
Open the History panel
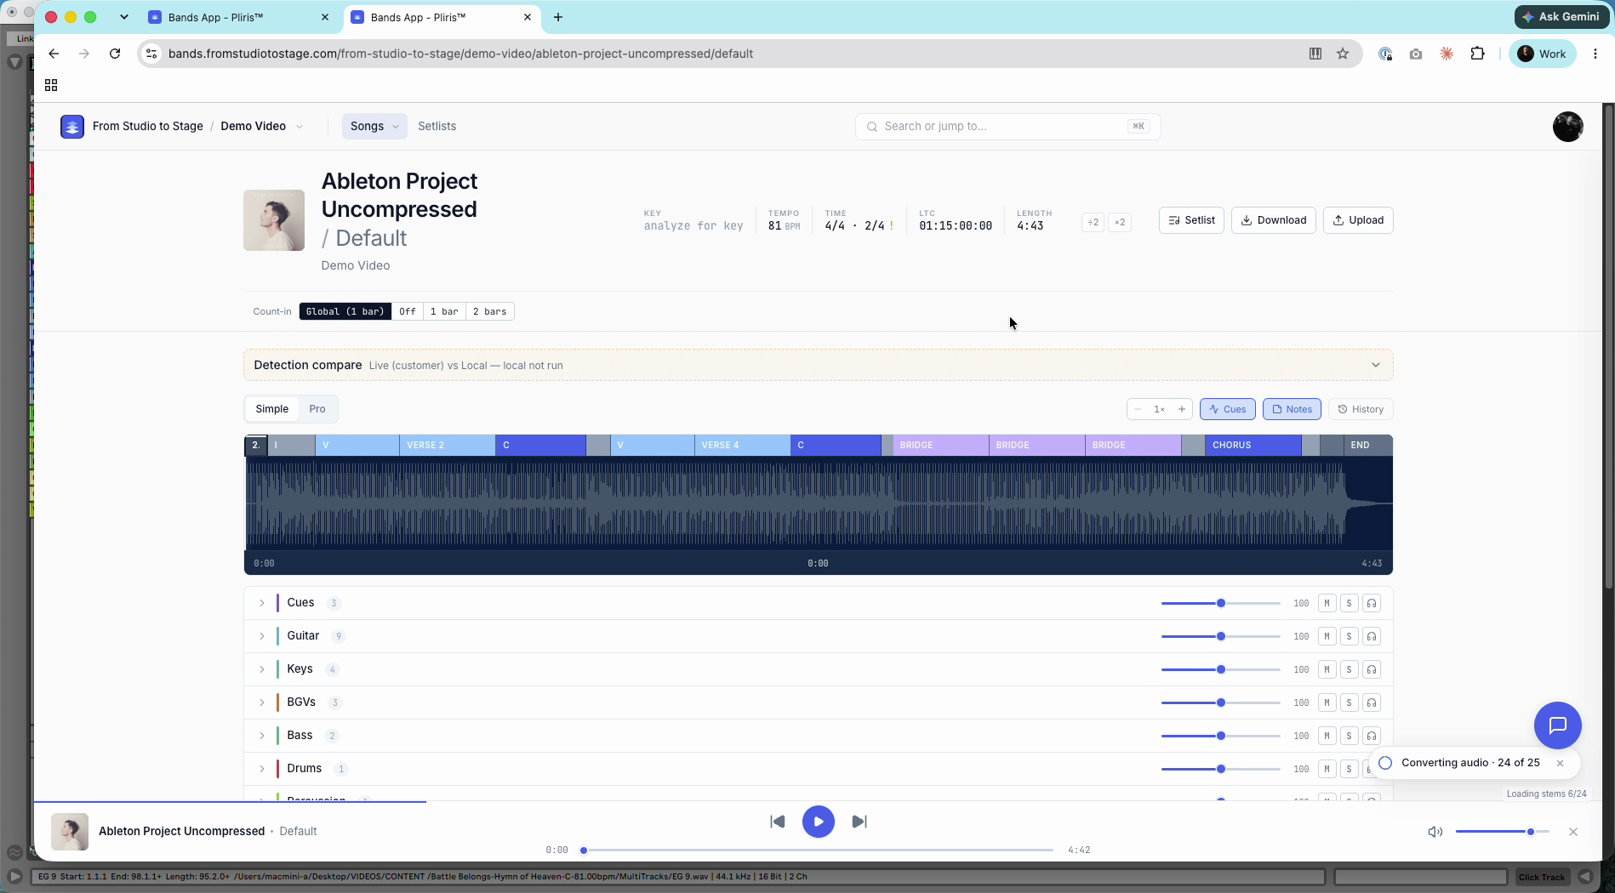pyautogui.click(x=1361, y=409)
